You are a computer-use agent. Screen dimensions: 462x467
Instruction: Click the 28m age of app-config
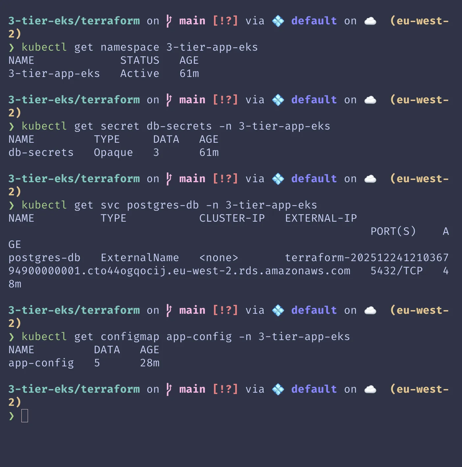[x=150, y=363]
